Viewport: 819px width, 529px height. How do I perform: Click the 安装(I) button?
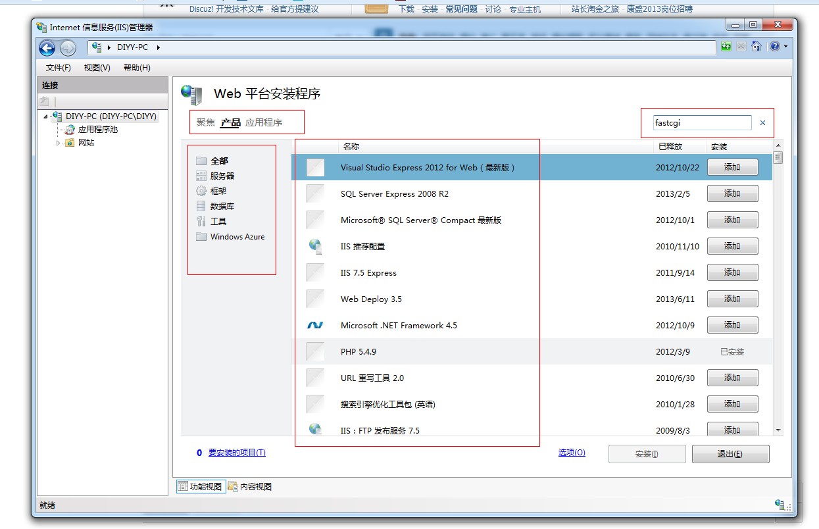click(x=647, y=454)
